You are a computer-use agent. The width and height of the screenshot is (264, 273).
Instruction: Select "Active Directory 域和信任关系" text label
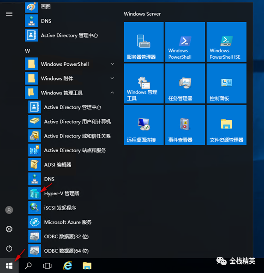point(78,136)
